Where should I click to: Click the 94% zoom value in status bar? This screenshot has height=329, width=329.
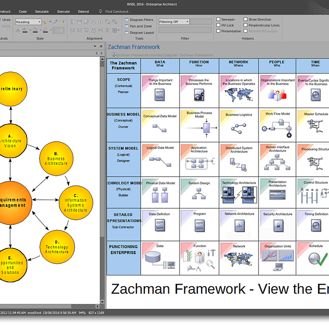click(x=82, y=313)
